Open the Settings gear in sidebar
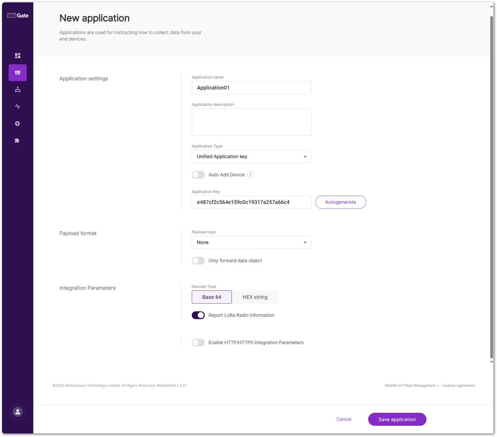This screenshot has width=497, height=437. coord(17,123)
